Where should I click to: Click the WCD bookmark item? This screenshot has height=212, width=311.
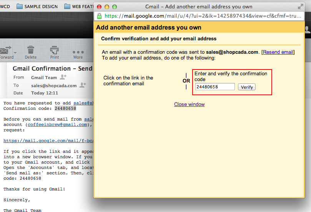(x=5, y=7)
